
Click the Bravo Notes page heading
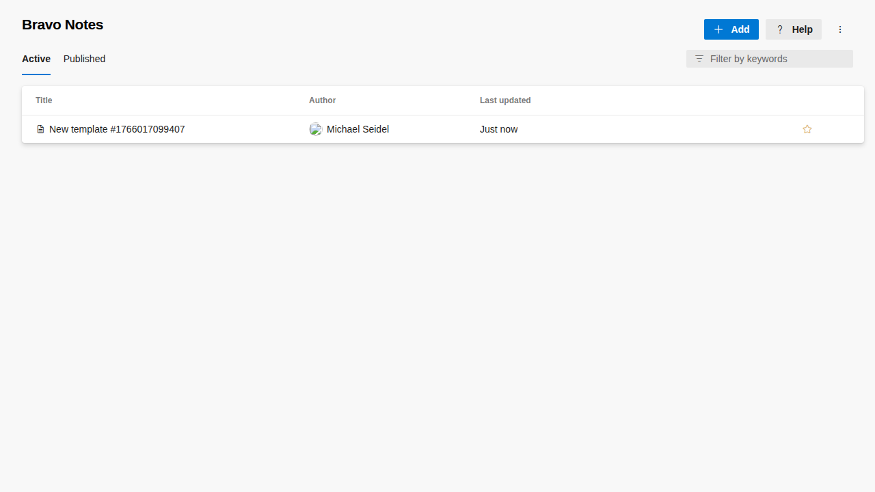(62, 25)
